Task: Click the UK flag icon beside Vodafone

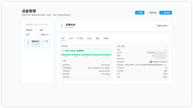Action: click(151, 62)
